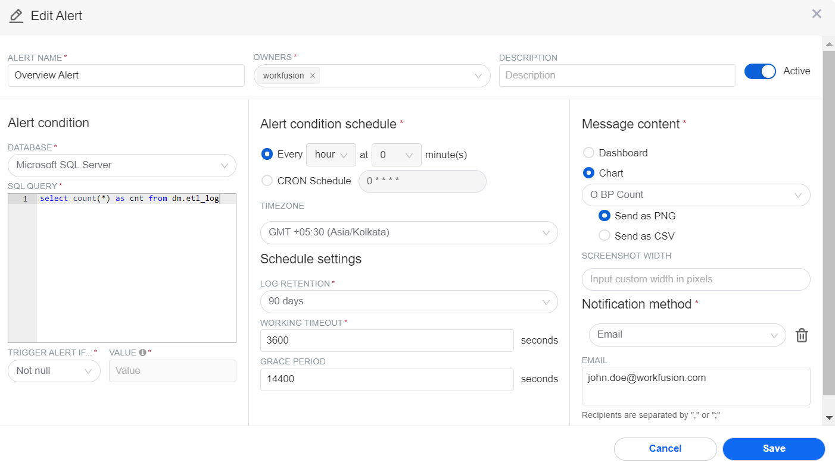
Task: Choose the Dashboard message content option
Action: tap(588, 153)
